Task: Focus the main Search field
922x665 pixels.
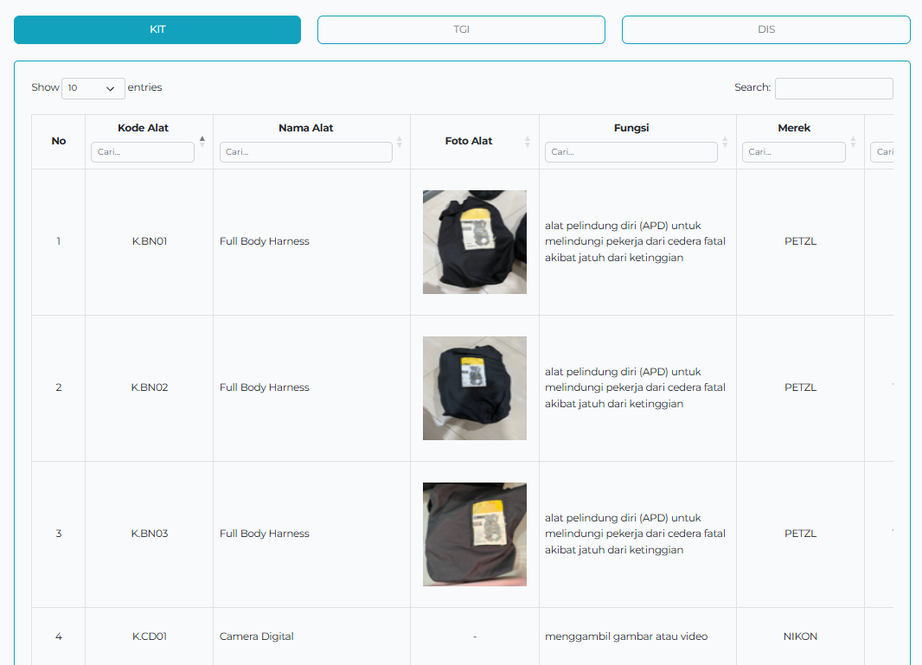Action: coord(834,88)
